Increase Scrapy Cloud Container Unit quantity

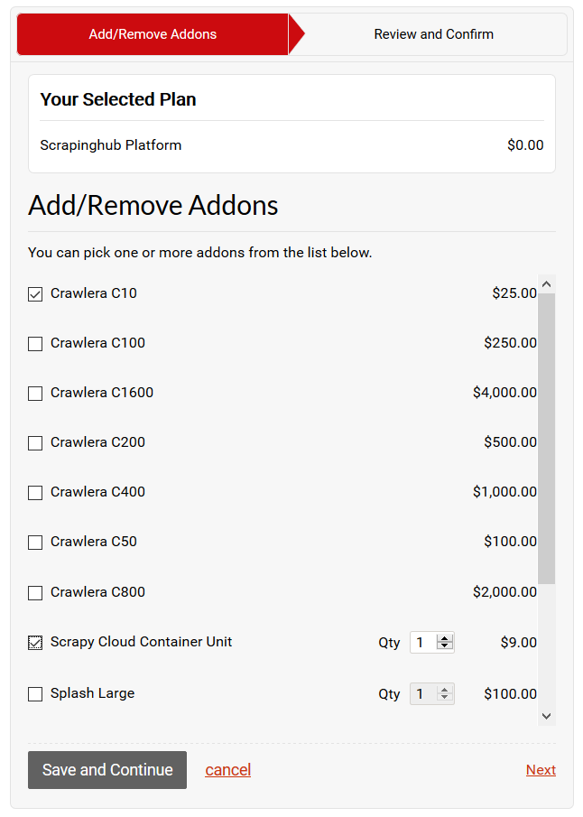[444, 639]
